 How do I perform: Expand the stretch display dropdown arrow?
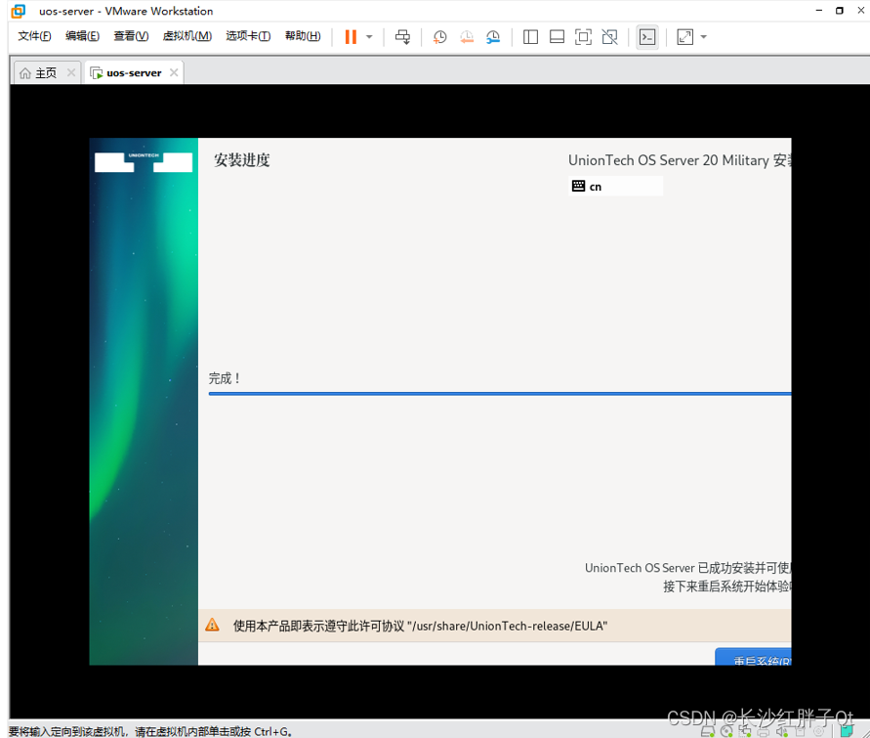704,37
